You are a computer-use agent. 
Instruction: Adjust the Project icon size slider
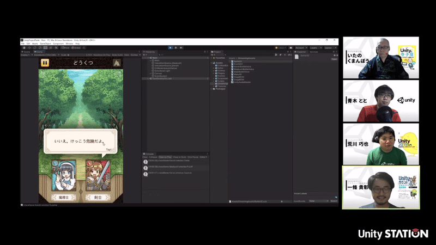[286, 201]
